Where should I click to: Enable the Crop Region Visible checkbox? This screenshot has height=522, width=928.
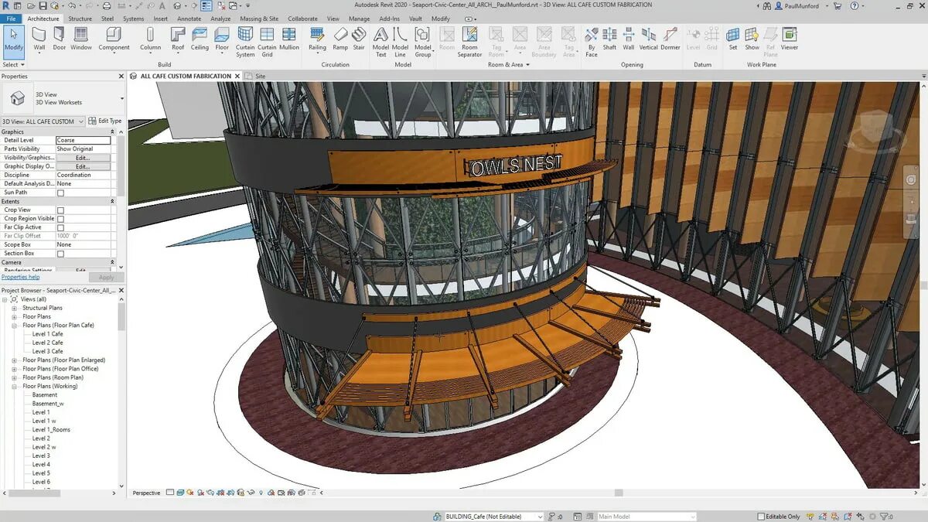(x=60, y=219)
